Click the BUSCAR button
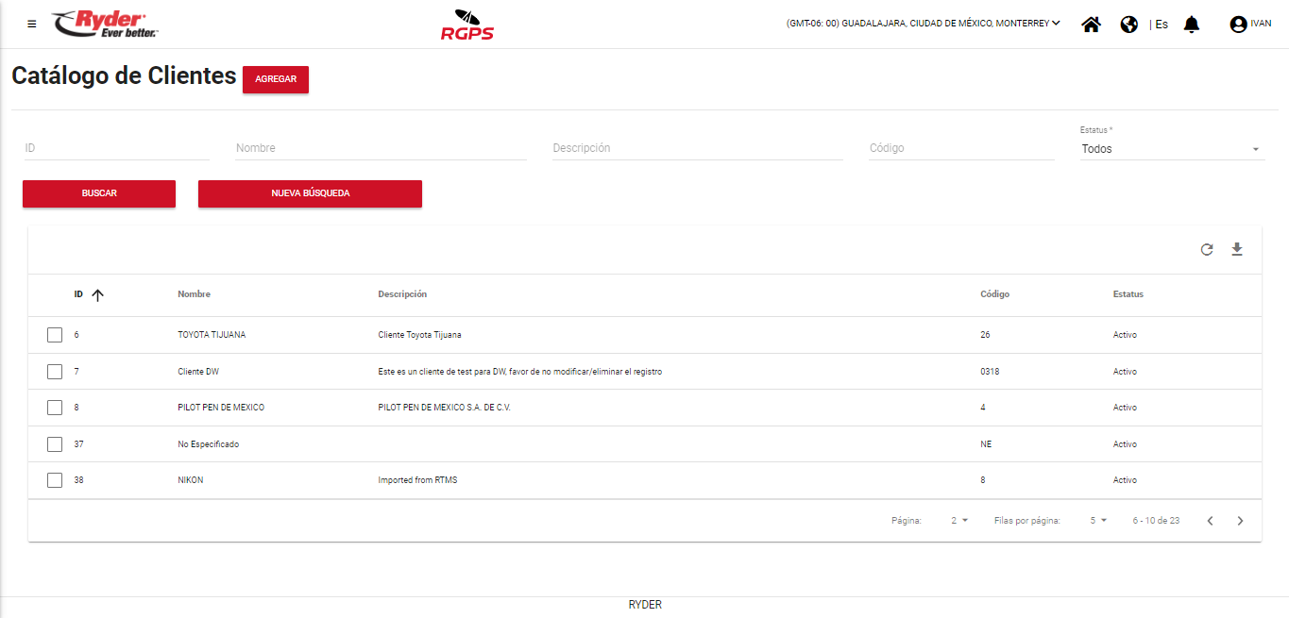This screenshot has height=618, width=1289. coord(99,193)
